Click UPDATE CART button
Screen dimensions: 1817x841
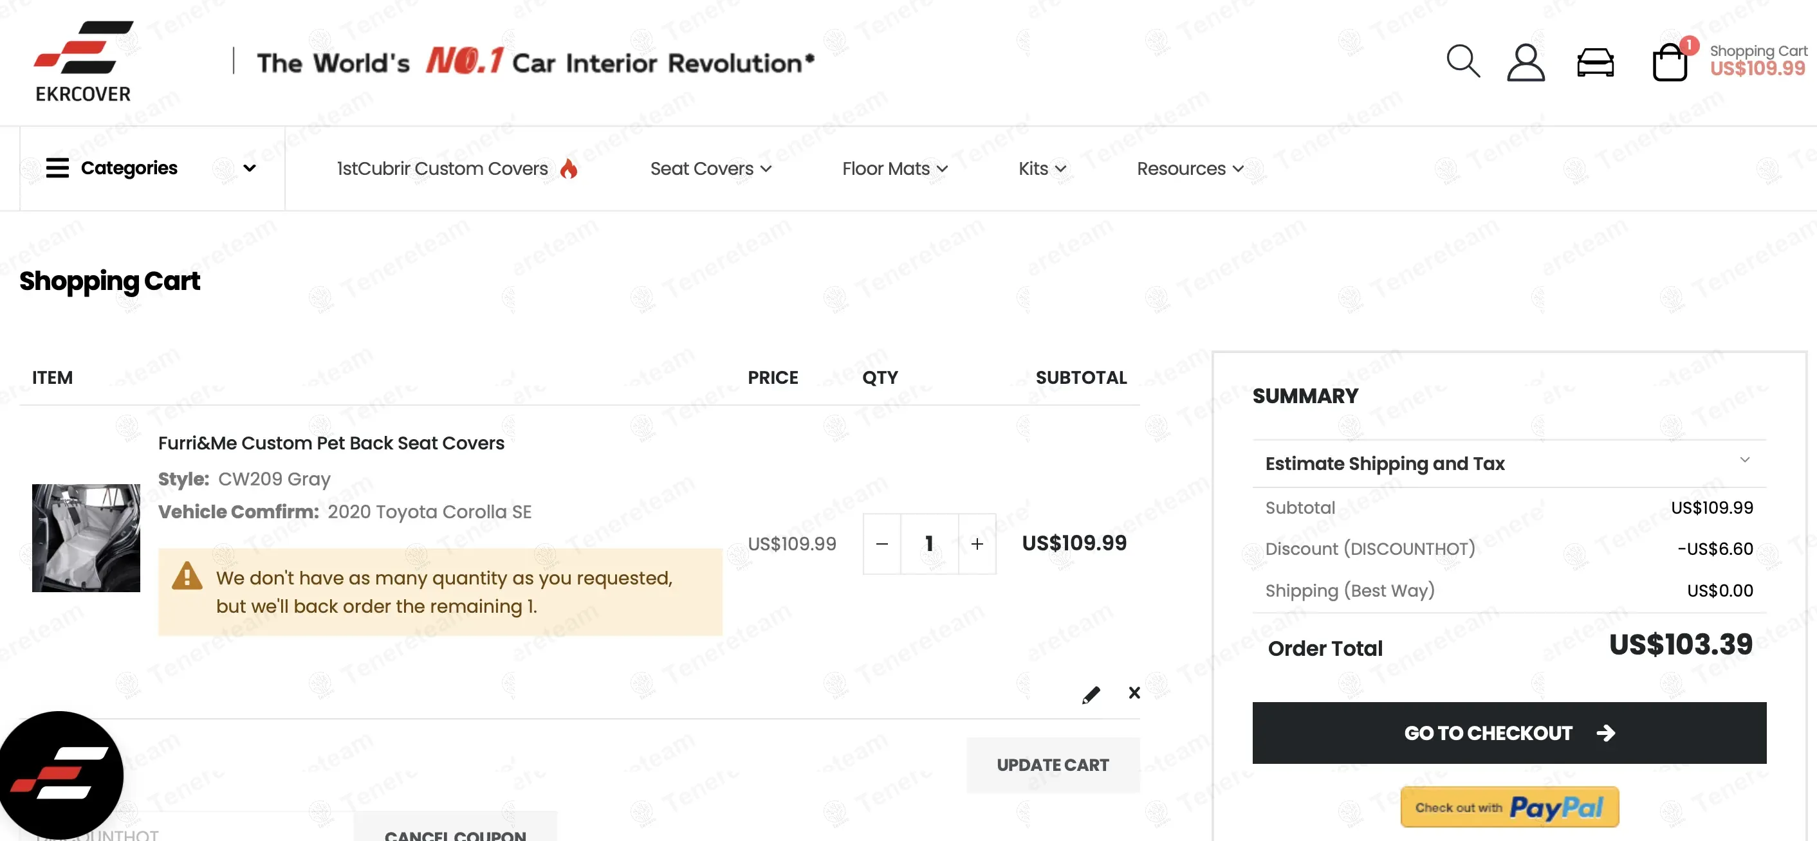click(x=1053, y=765)
